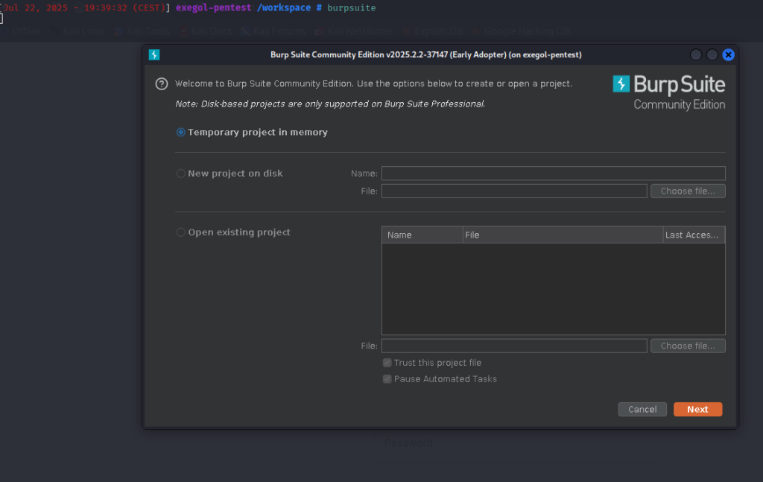This screenshot has height=482, width=763.
Task: Close the Burp Suite startup dialog
Action: point(728,55)
